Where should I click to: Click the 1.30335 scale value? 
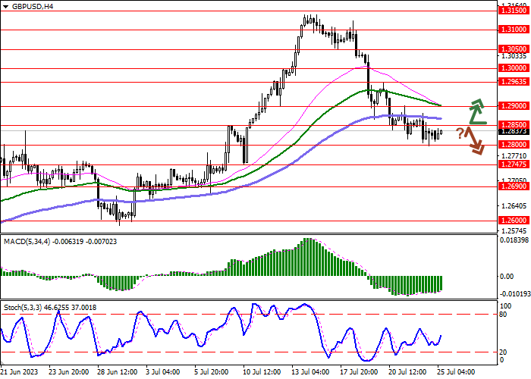tap(514, 56)
